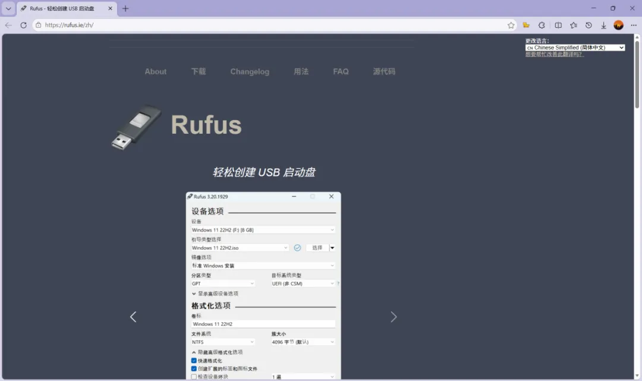Open 设备 Windows 11 22H2 (F:) dropdown
This screenshot has height=381, width=642.
click(x=263, y=230)
